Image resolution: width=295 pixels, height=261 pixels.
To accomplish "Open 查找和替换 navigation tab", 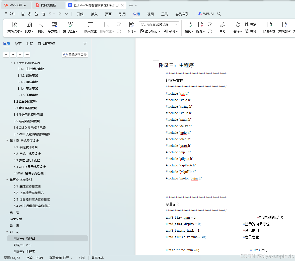I will [x=46, y=44].
